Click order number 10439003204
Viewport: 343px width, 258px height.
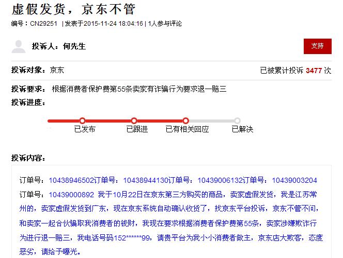click(x=294, y=180)
